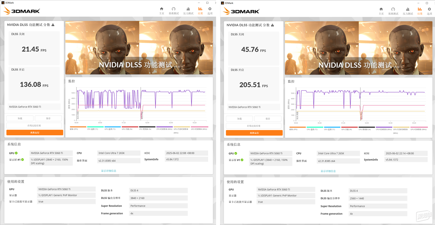Toggle GPU 内存时钟频率 legend in right window chart
The height and width of the screenshot is (225, 435).
(x=401, y=131)
